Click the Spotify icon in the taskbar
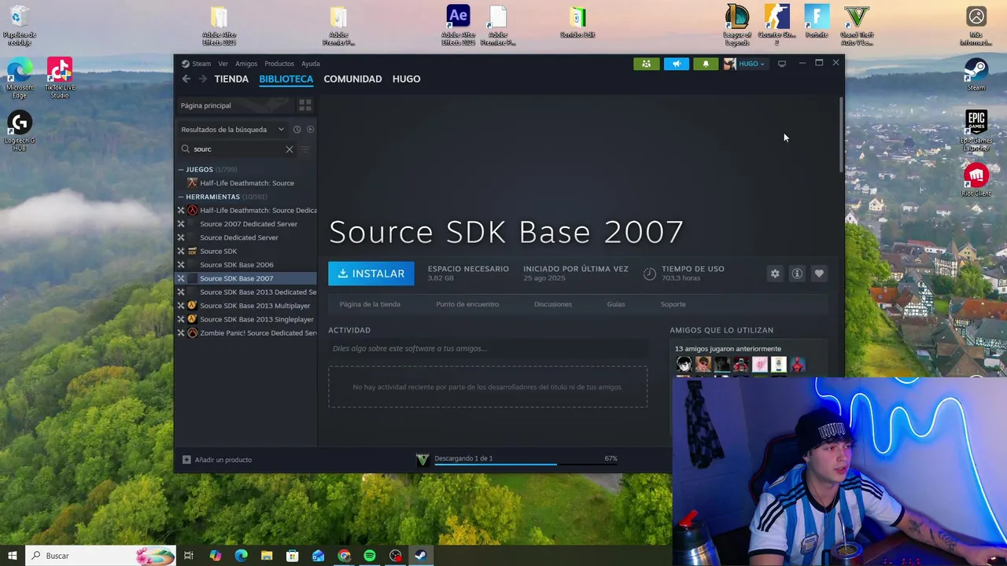This screenshot has height=566, width=1007. tap(370, 556)
